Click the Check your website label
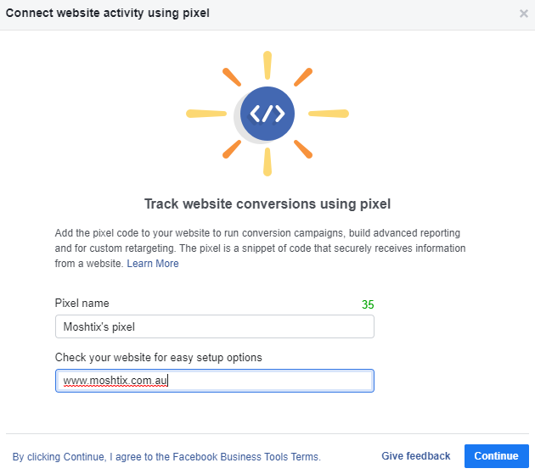Viewport: 535px width, 474px height. tap(158, 358)
